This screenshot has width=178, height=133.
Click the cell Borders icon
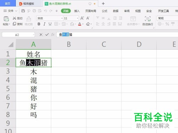(56, 24)
